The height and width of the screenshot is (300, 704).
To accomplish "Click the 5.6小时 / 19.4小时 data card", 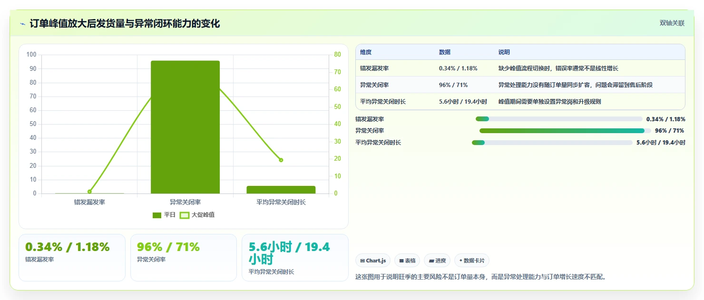I will point(295,257).
